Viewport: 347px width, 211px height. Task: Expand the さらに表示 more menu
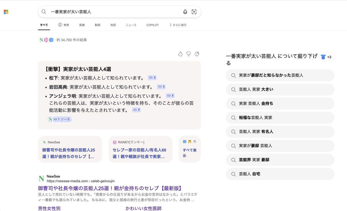[x=178, y=25]
